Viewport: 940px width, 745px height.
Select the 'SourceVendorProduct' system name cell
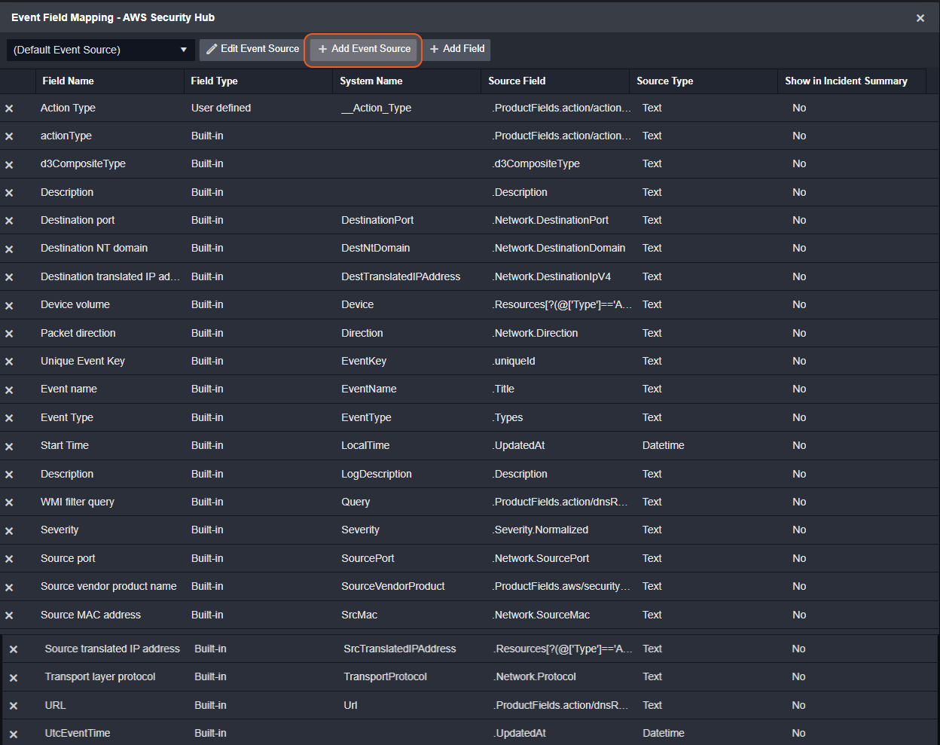[x=393, y=586]
